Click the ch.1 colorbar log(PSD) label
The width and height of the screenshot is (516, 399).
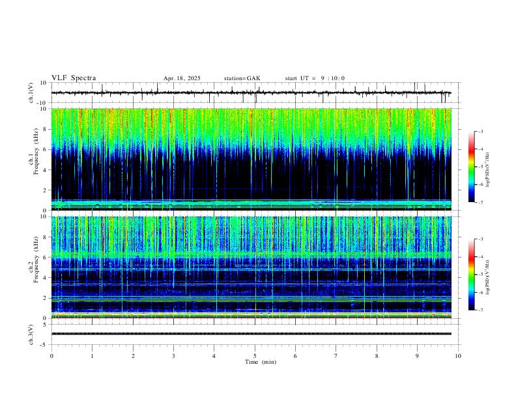pos(488,170)
